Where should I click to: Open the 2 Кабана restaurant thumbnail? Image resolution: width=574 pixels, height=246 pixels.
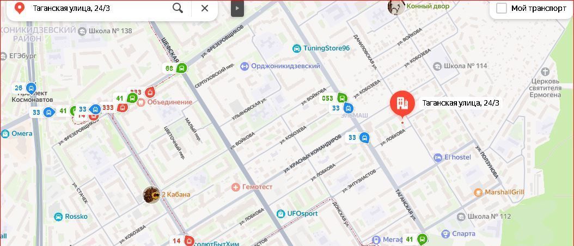point(151,195)
